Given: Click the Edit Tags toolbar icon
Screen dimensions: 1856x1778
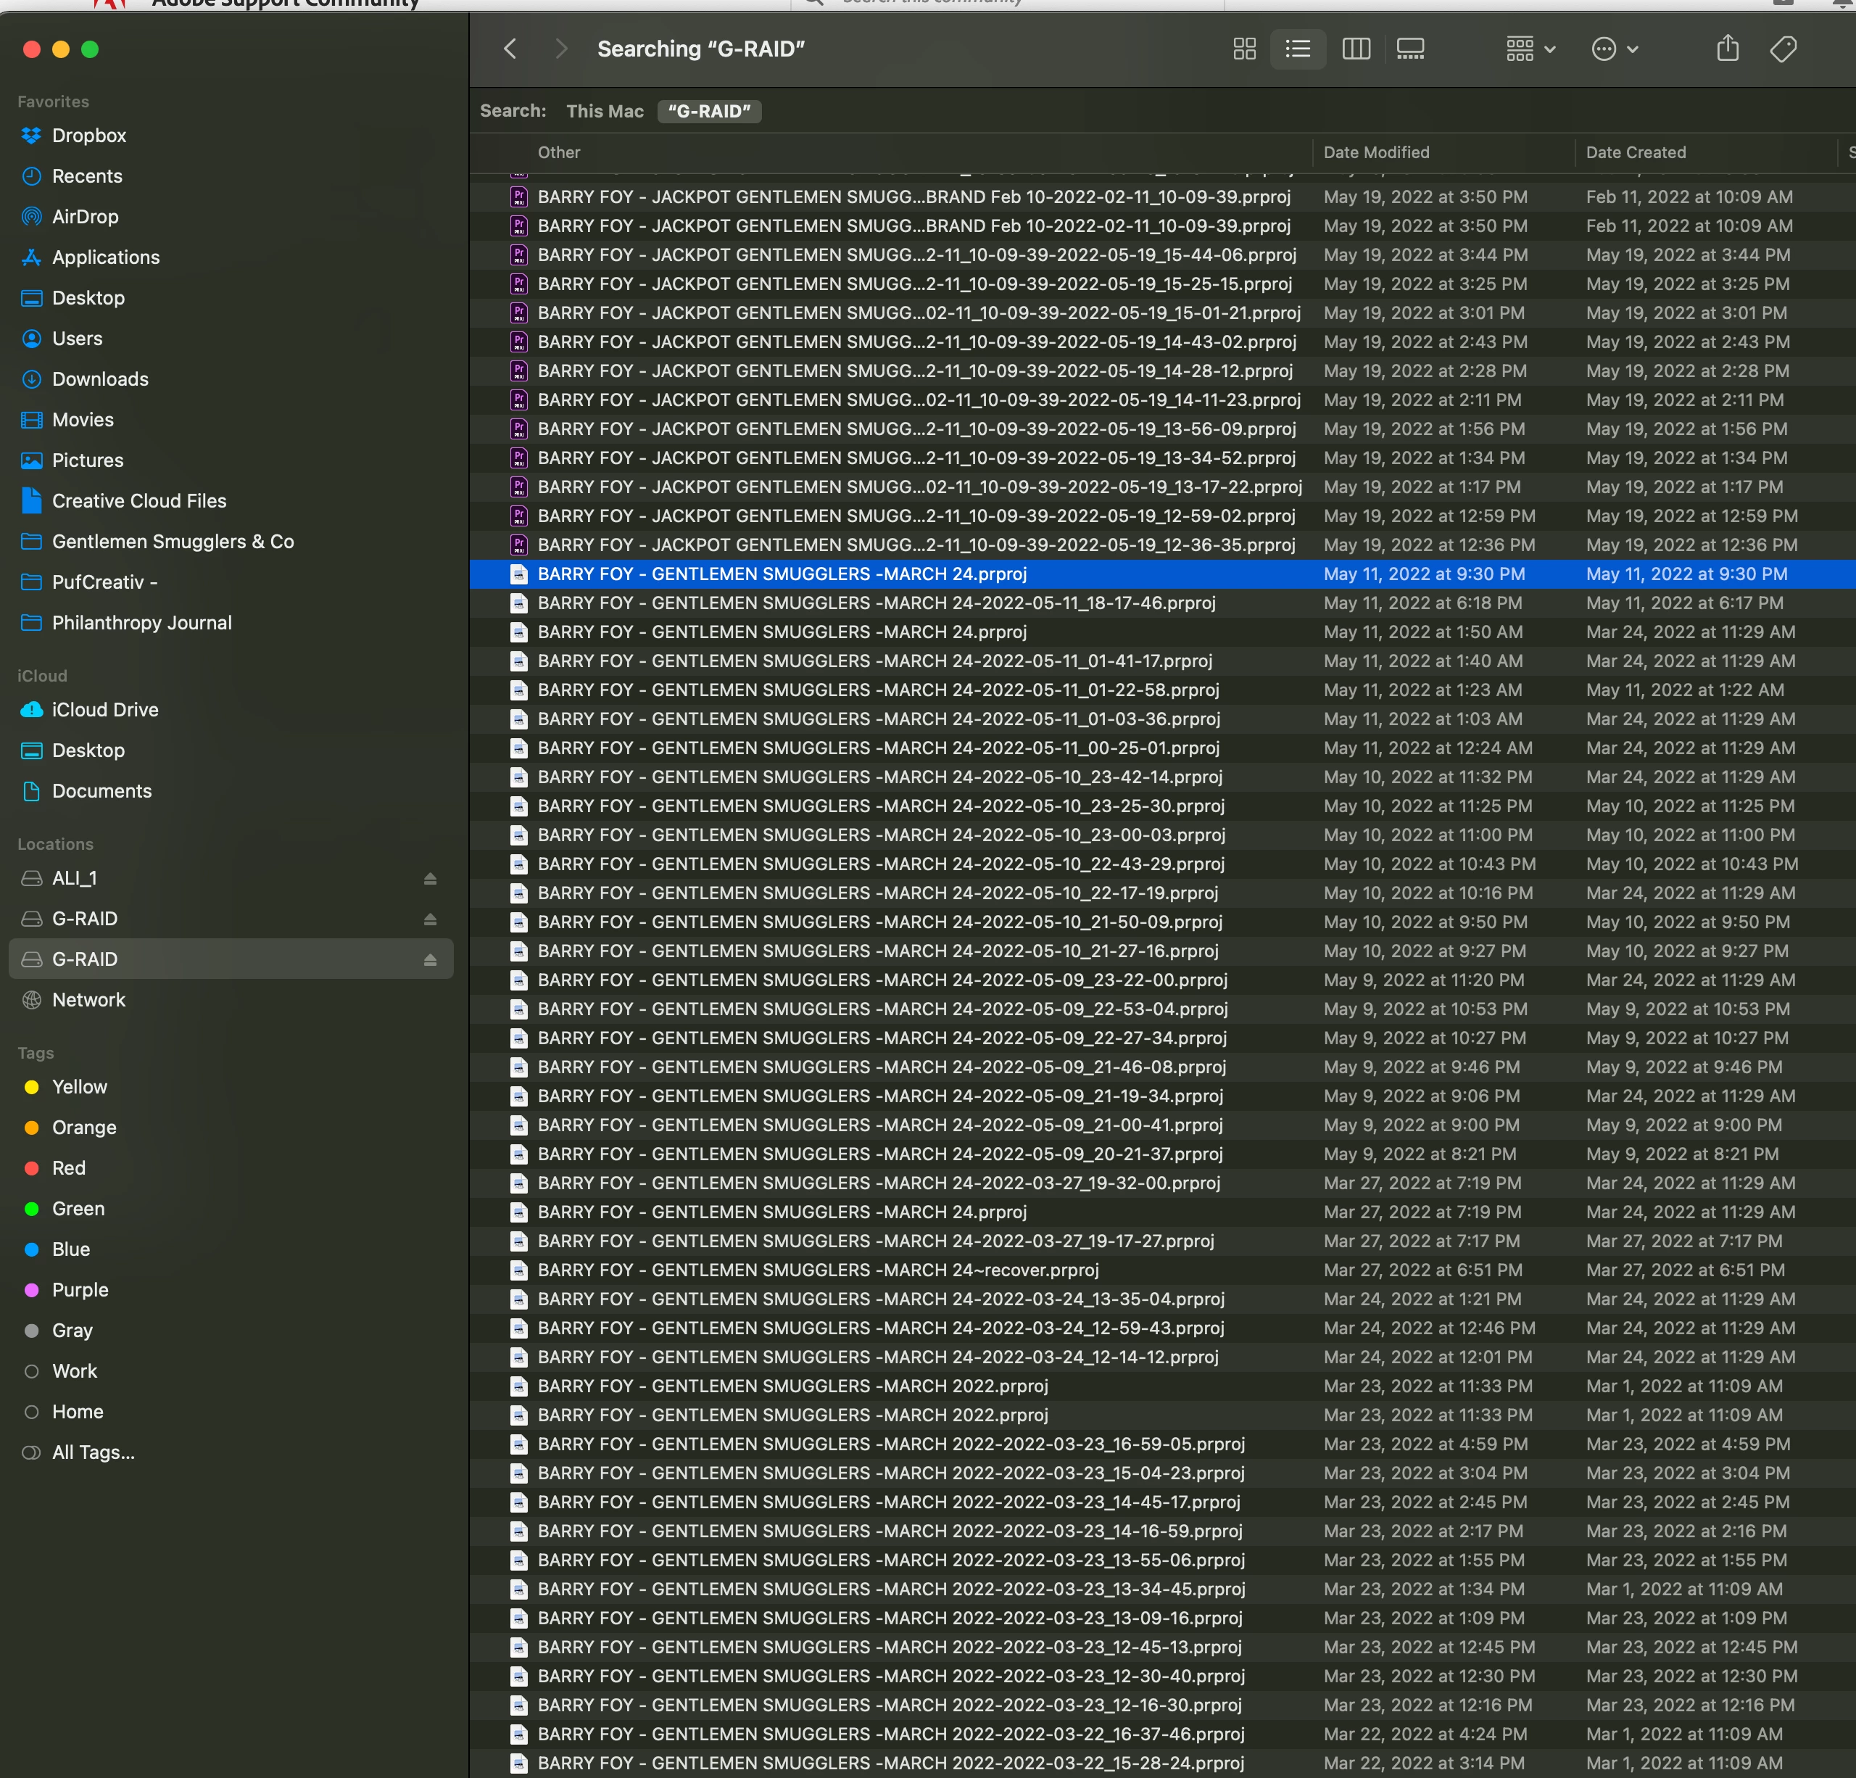Looking at the screenshot, I should (1783, 49).
